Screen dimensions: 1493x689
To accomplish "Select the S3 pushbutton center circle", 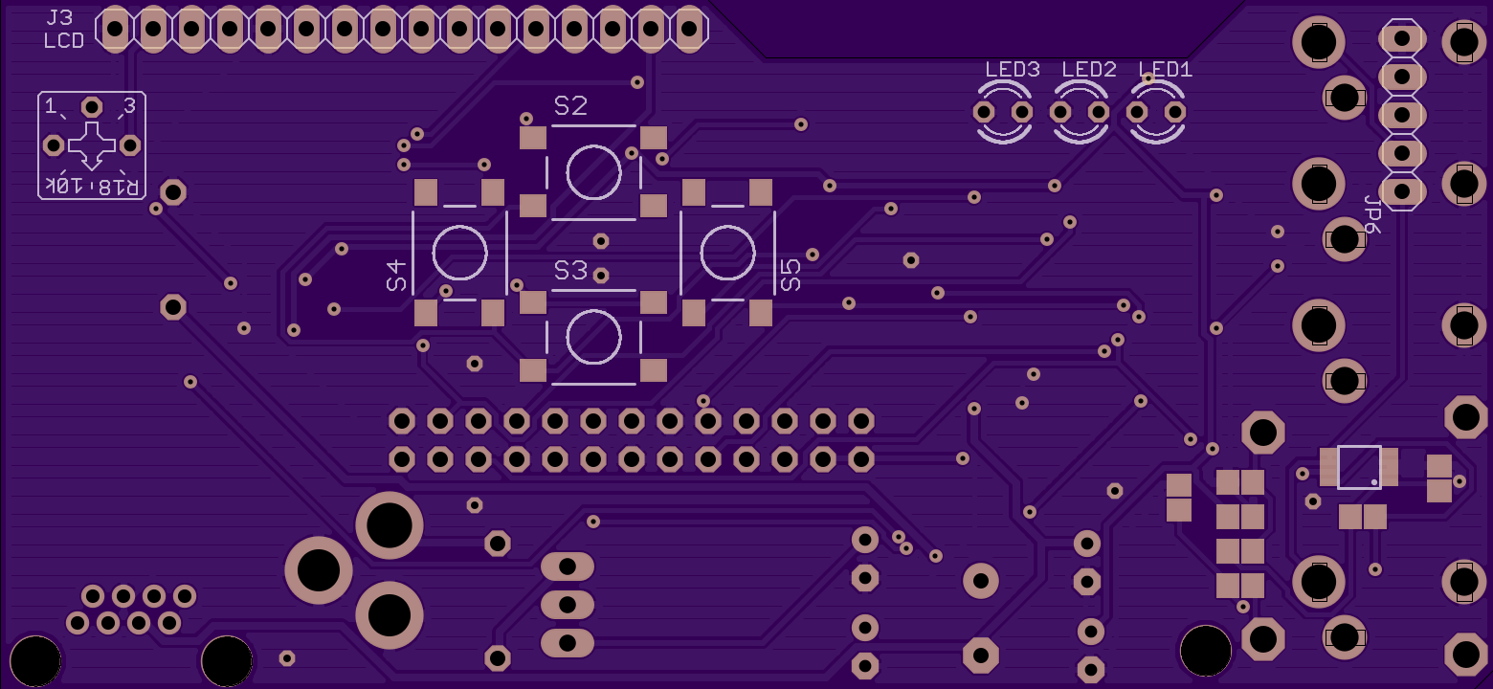I will click(593, 337).
